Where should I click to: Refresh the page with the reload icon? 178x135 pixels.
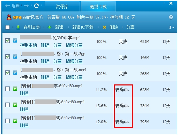coord(36,6)
